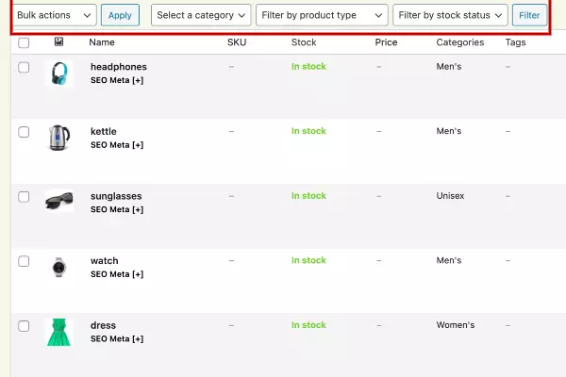Tick the dress row checkbox
Image resolution: width=566 pixels, height=377 pixels.
[x=24, y=326]
